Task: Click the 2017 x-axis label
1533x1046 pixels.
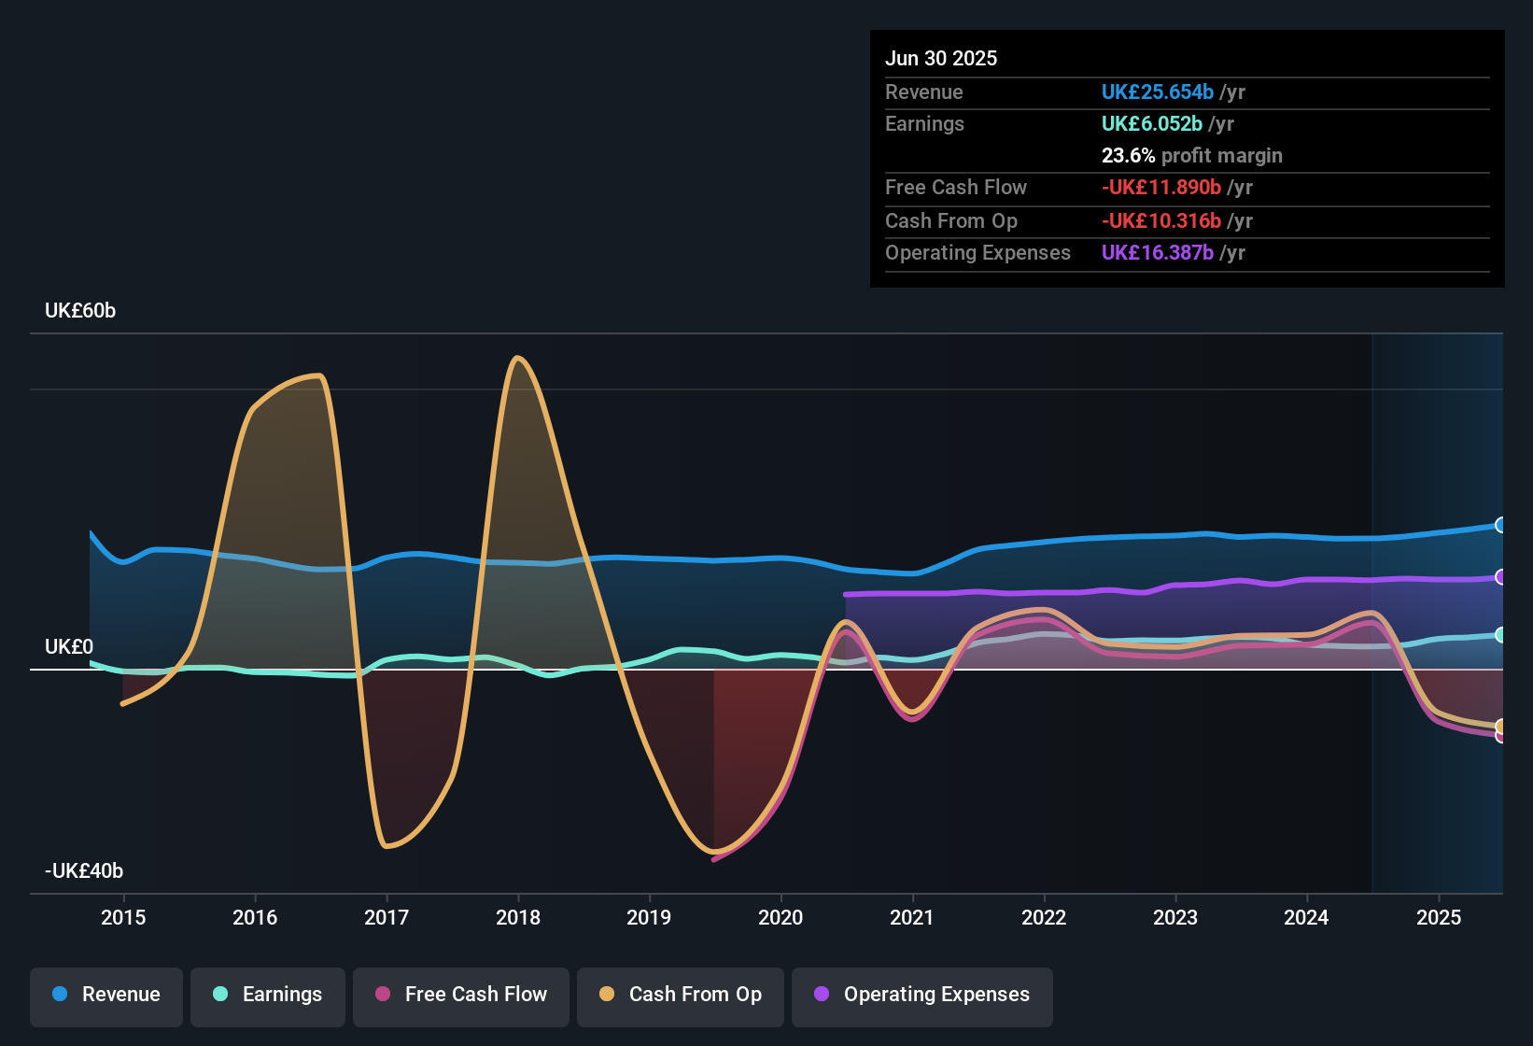Action: click(x=387, y=917)
